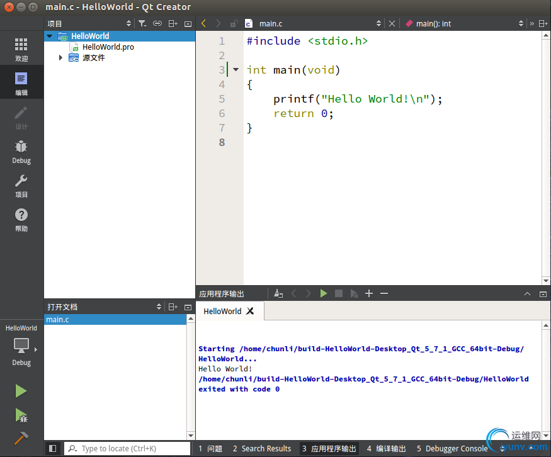Open the Help (帮助) mode
Viewport: 551px width, 457px height.
pyautogui.click(x=21, y=220)
